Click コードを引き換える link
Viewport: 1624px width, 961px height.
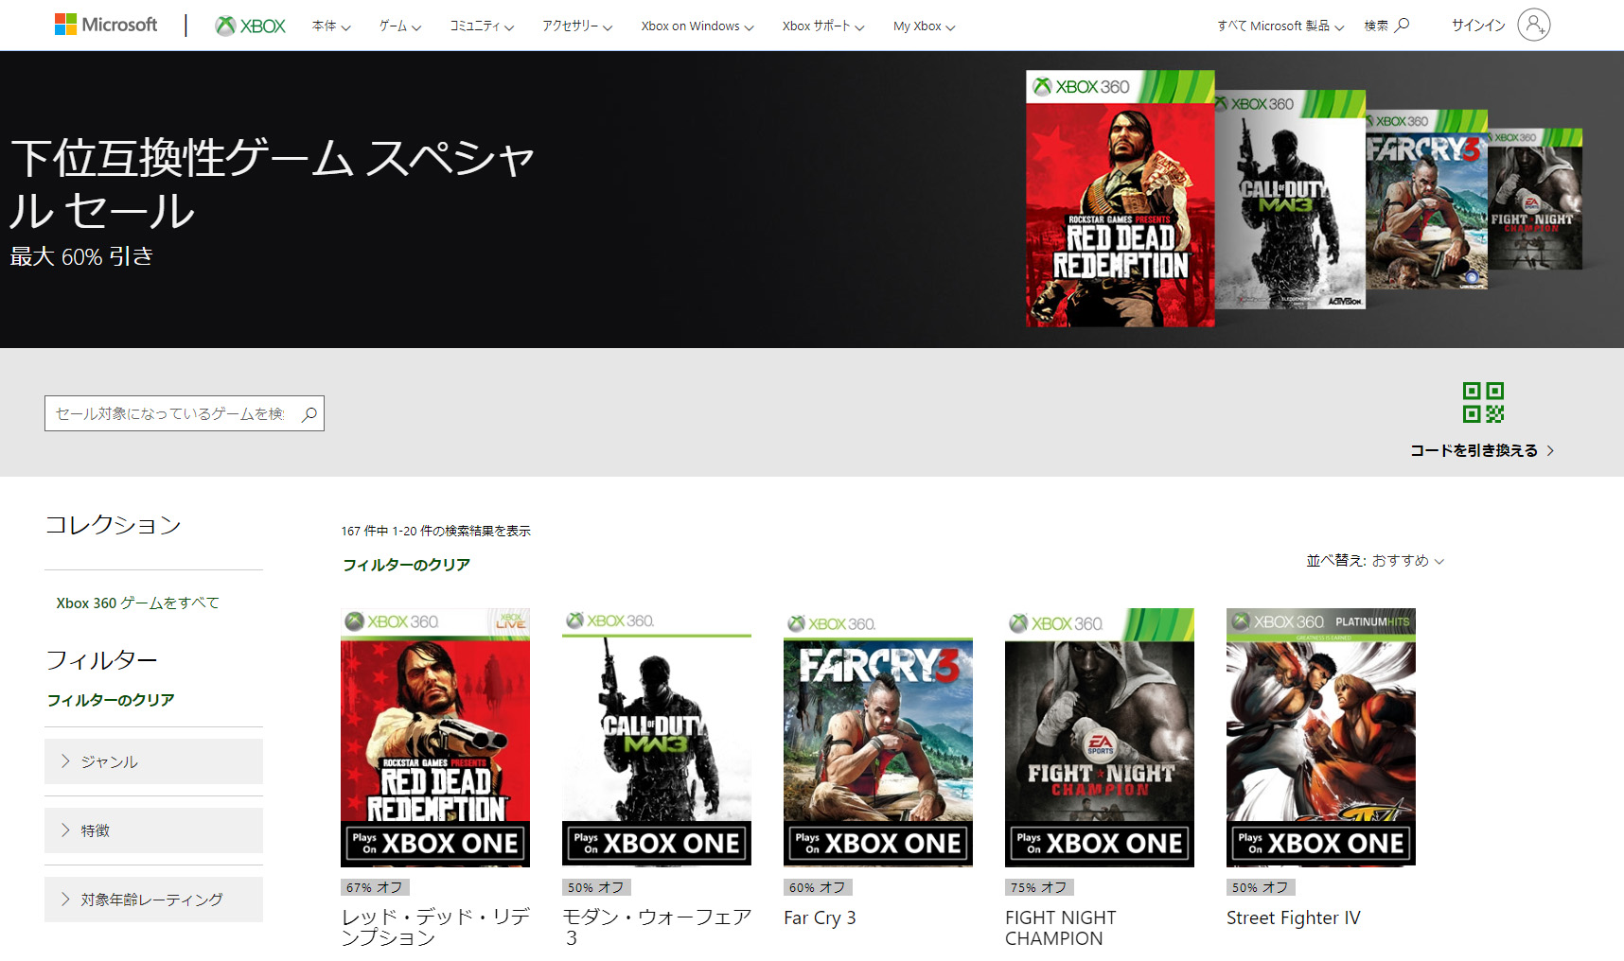click(x=1482, y=450)
